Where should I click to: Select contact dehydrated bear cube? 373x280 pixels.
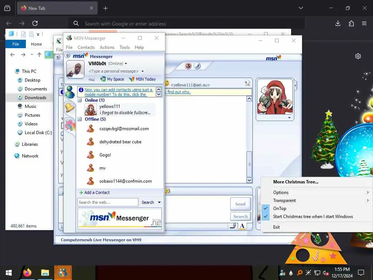click(120, 142)
